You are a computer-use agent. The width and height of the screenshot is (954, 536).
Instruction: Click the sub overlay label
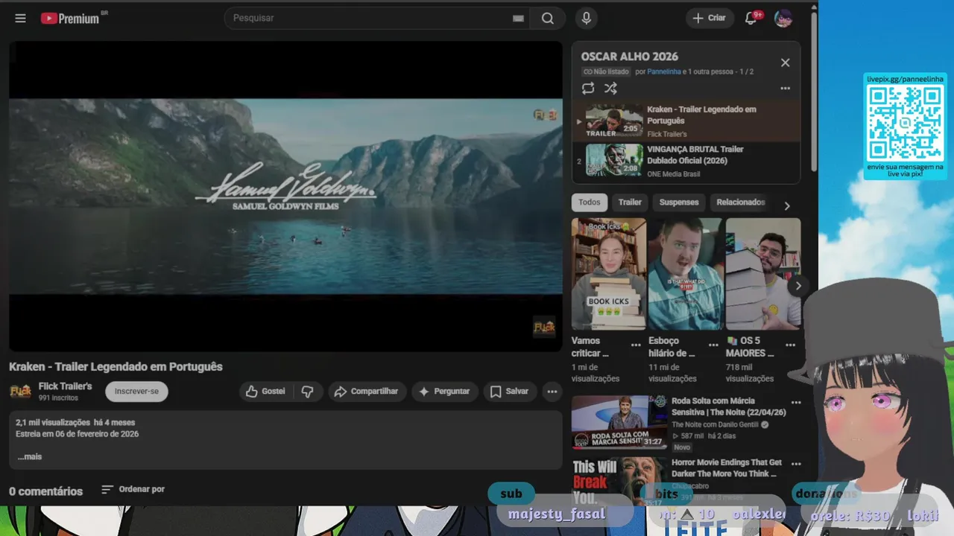511,494
